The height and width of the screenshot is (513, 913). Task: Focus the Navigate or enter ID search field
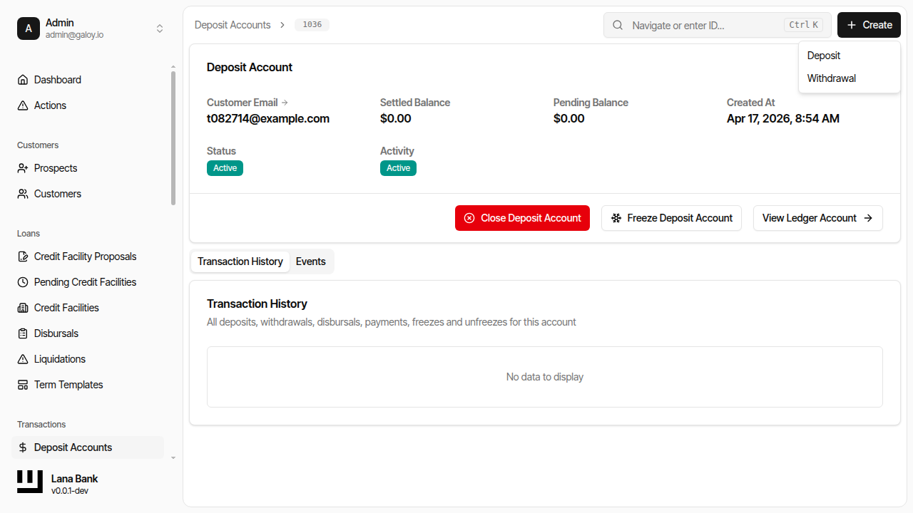click(x=706, y=25)
